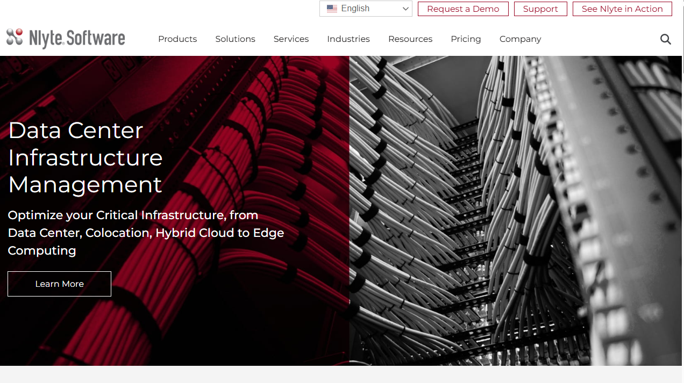The width and height of the screenshot is (684, 383).
Task: Open the Resources menu
Action: pos(410,39)
